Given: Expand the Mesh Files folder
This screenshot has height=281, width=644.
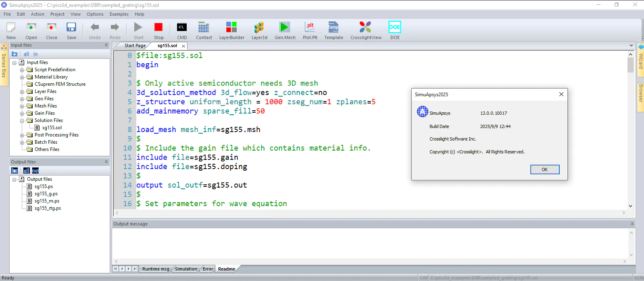Looking at the screenshot, I should pyautogui.click(x=22, y=106).
